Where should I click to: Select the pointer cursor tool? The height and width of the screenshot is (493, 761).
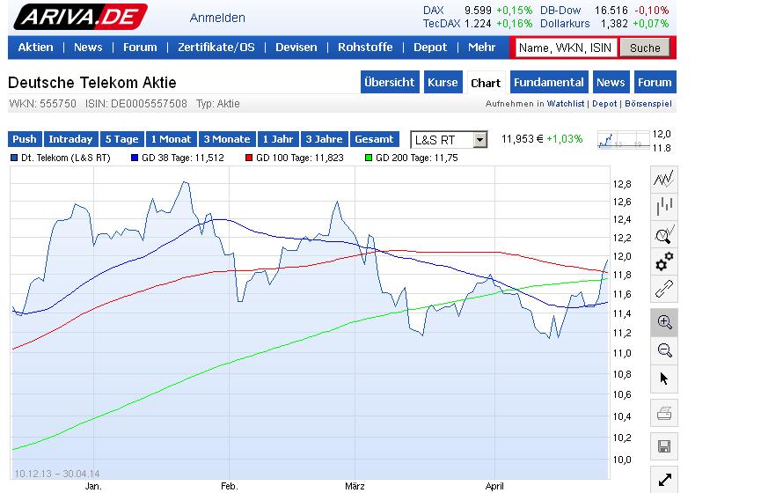pyautogui.click(x=664, y=379)
